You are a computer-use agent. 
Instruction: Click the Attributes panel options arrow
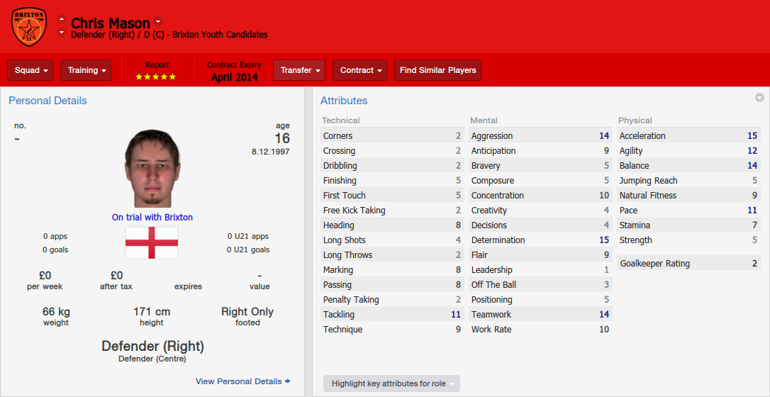(759, 98)
